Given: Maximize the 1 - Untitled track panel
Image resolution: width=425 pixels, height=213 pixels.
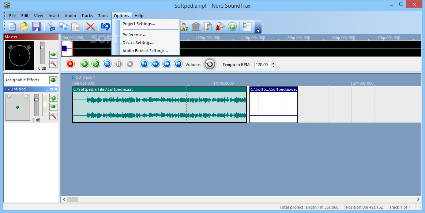Looking at the screenshot, I should click(x=51, y=89).
